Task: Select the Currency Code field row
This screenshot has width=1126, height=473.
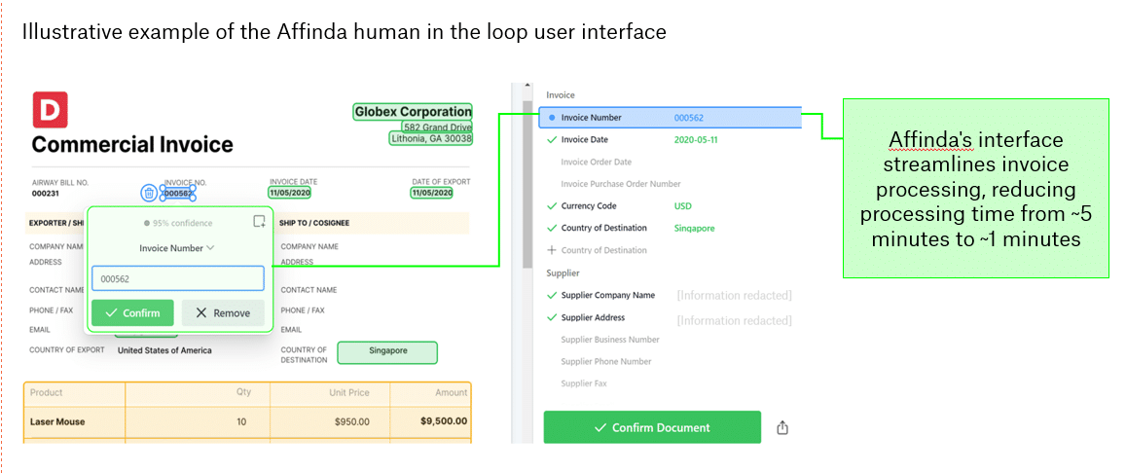Action: tap(670, 206)
